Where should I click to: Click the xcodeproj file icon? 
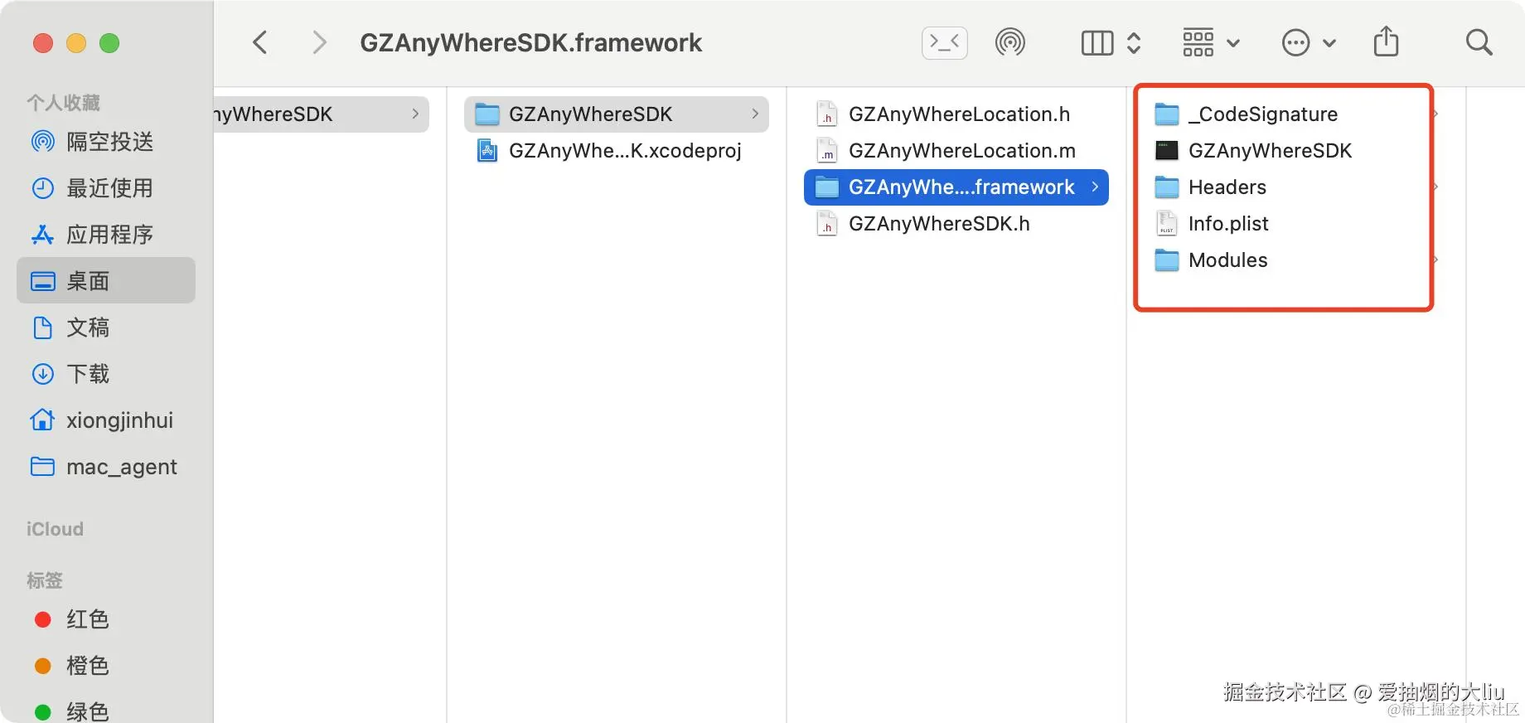487,151
